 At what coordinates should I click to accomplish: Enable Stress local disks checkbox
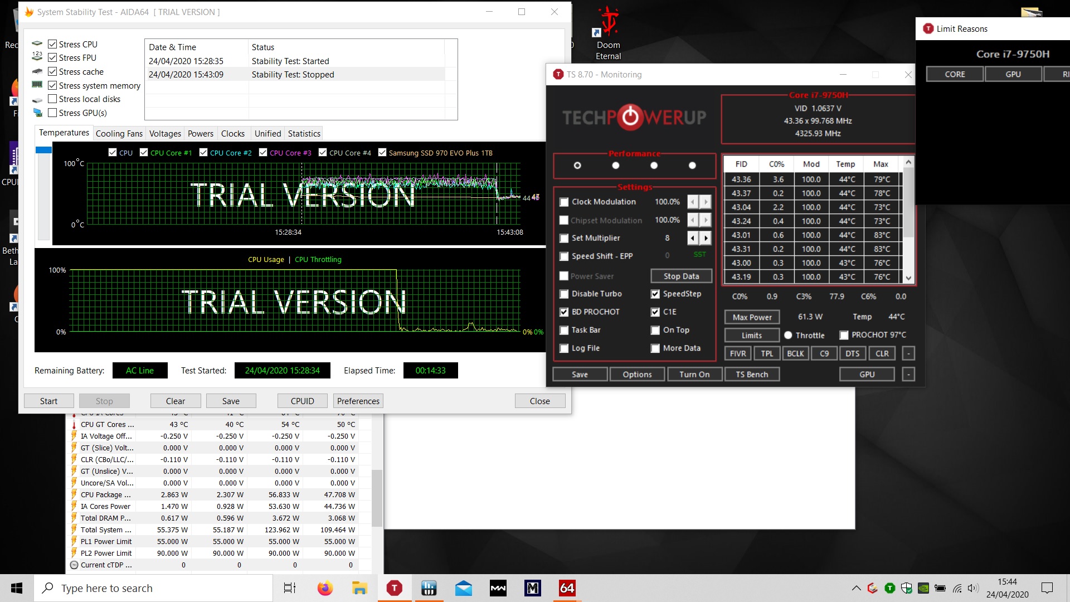pyautogui.click(x=52, y=99)
